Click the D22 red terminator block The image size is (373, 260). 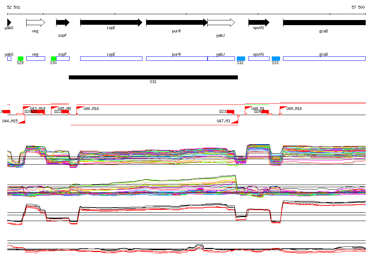[65, 111]
